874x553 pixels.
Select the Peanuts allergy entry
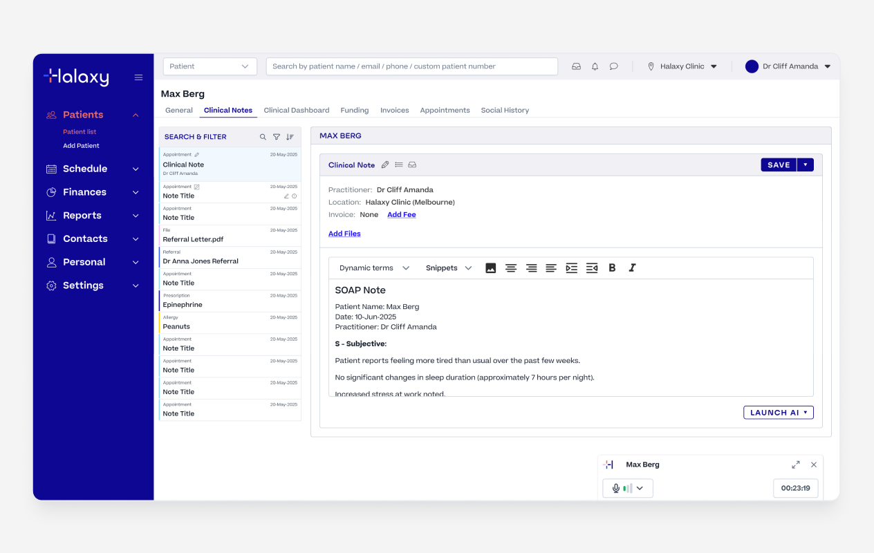tap(230, 323)
